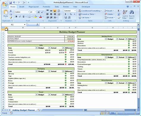
Task: Increase decimal places
Action: coord(66,18)
